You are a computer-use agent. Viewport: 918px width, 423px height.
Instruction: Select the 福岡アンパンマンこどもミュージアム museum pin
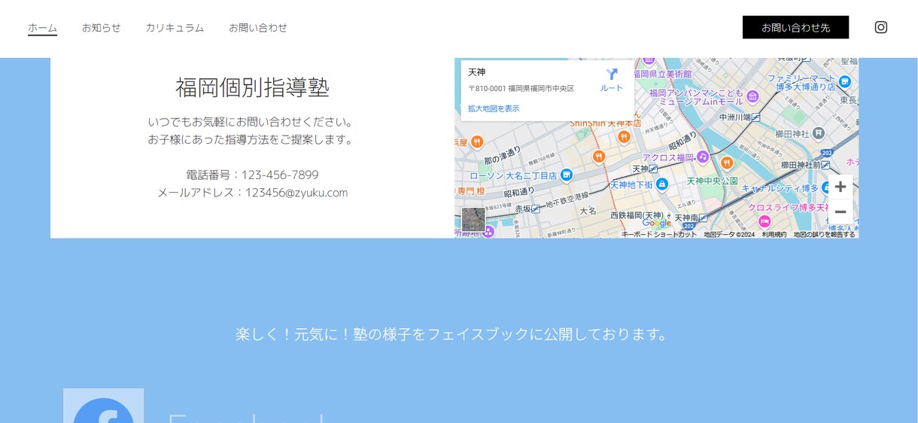753,96
